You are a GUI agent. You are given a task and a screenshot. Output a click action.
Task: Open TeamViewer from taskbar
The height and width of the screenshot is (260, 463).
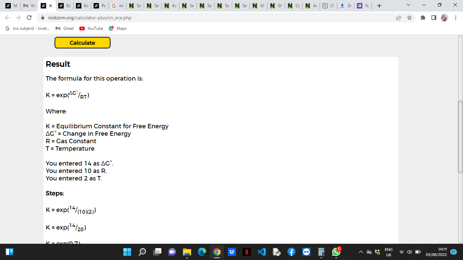(x=306, y=252)
